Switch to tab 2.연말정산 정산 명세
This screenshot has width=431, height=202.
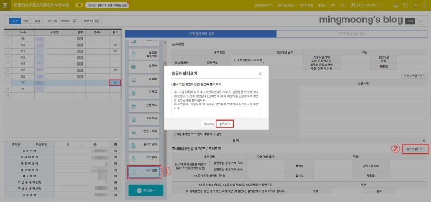point(352,34)
